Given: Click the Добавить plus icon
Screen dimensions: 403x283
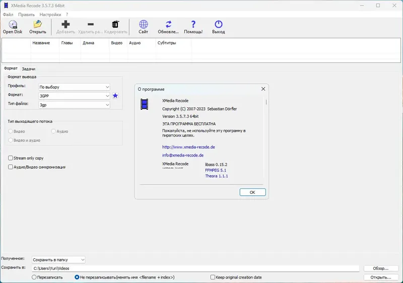Looking at the screenshot, I should coord(65,24).
